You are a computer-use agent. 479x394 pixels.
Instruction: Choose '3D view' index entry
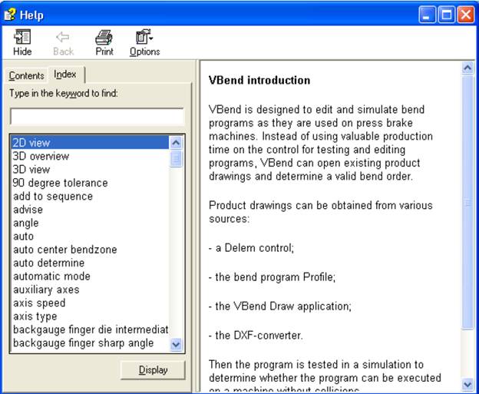[90, 169]
